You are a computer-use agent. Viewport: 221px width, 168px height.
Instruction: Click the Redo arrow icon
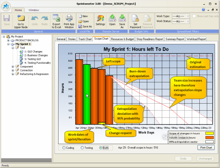[45, 19]
